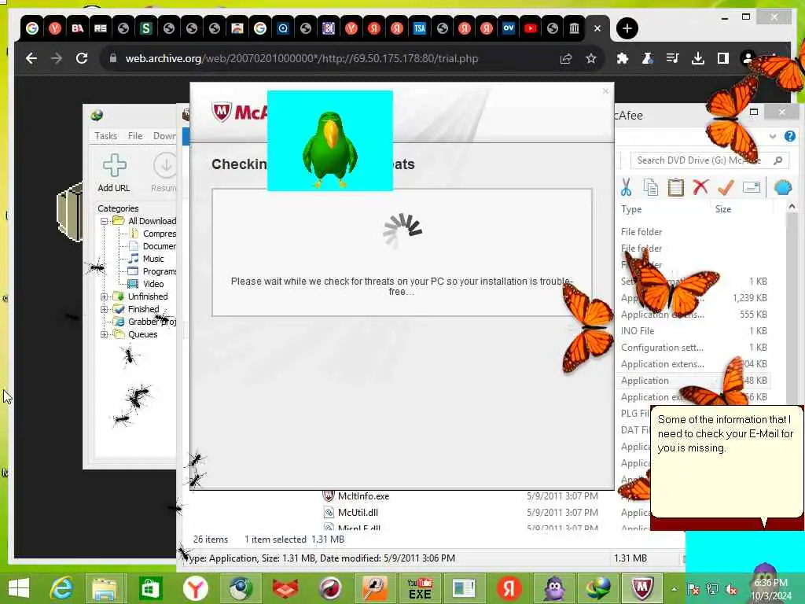The image size is (805, 604).
Task: Switch to McAfee in the taskbar
Action: click(x=642, y=588)
